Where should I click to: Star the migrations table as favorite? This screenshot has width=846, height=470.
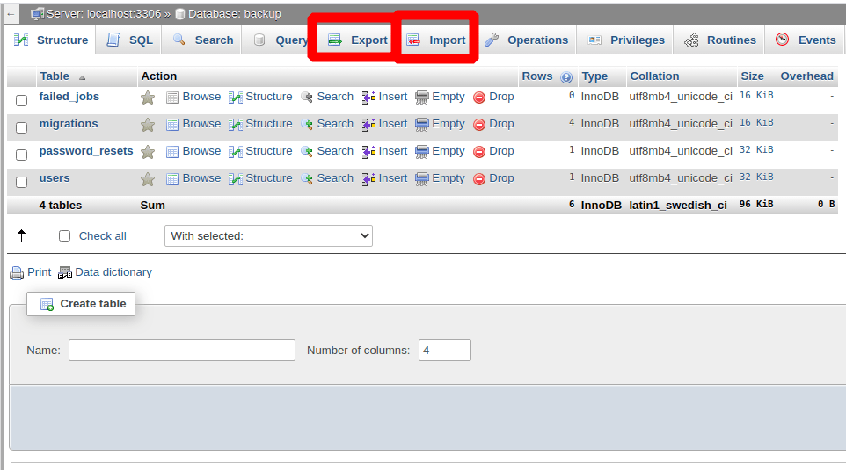point(147,125)
